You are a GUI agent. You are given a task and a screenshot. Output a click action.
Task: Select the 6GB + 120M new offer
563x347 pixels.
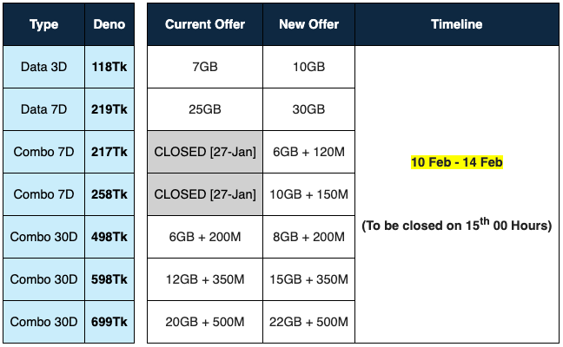[x=308, y=152]
